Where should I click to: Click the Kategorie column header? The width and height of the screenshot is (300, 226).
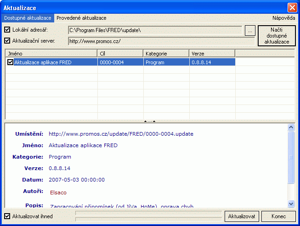point(166,54)
